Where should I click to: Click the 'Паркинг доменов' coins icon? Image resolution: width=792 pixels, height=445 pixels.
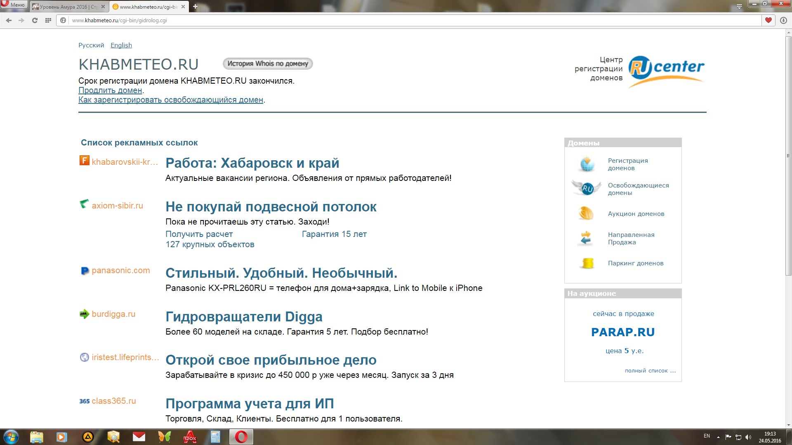(x=587, y=263)
